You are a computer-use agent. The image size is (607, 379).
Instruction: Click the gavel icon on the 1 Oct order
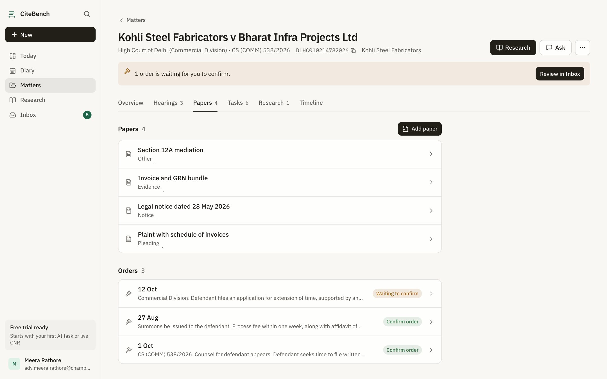[x=129, y=350]
